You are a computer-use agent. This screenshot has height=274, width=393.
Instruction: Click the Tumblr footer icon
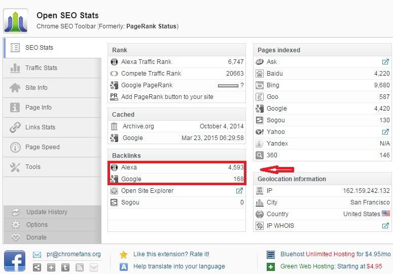click(65, 267)
